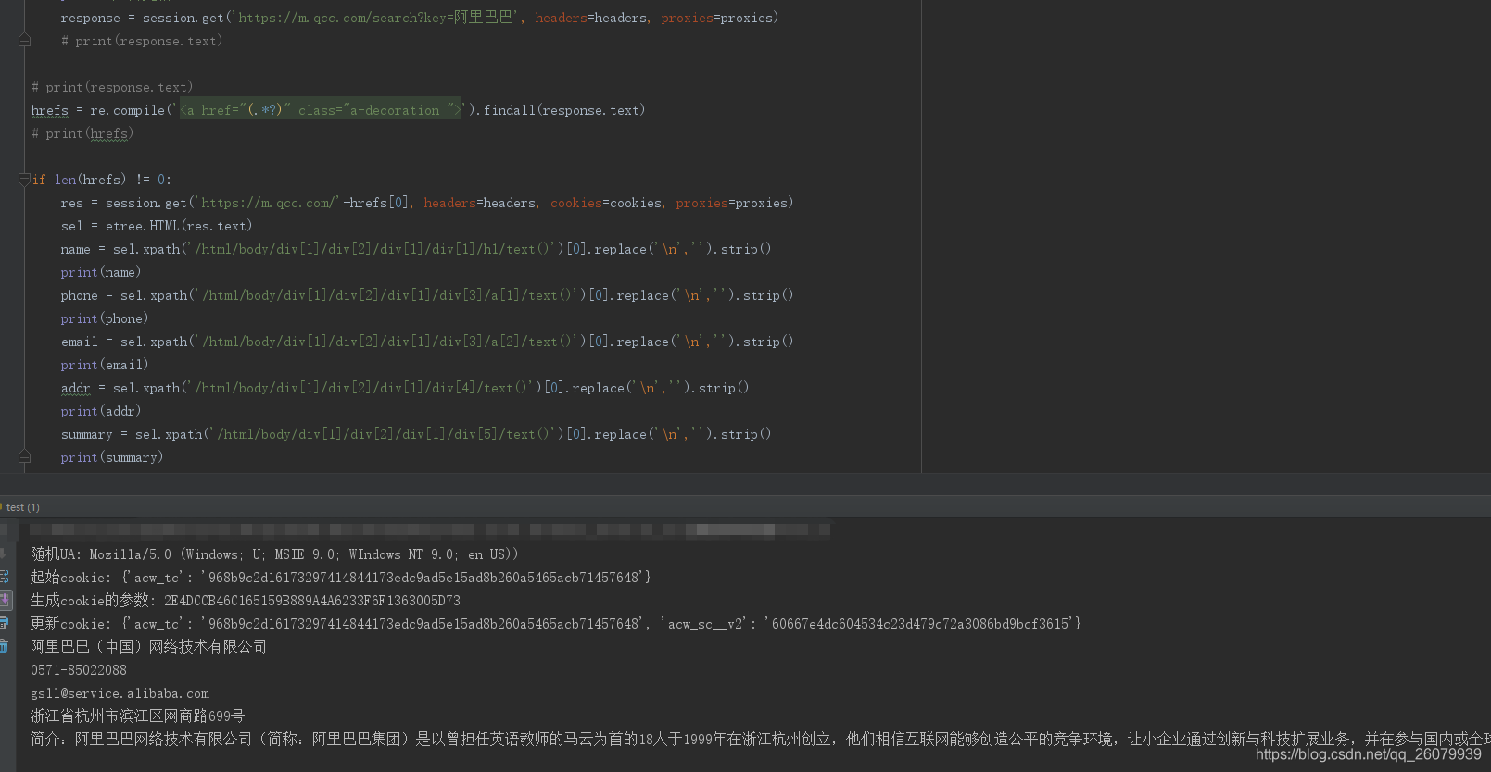1491x772 pixels.
Task: Click fold marker beside '# print(response.text)' indented line
Action: [x=25, y=41]
